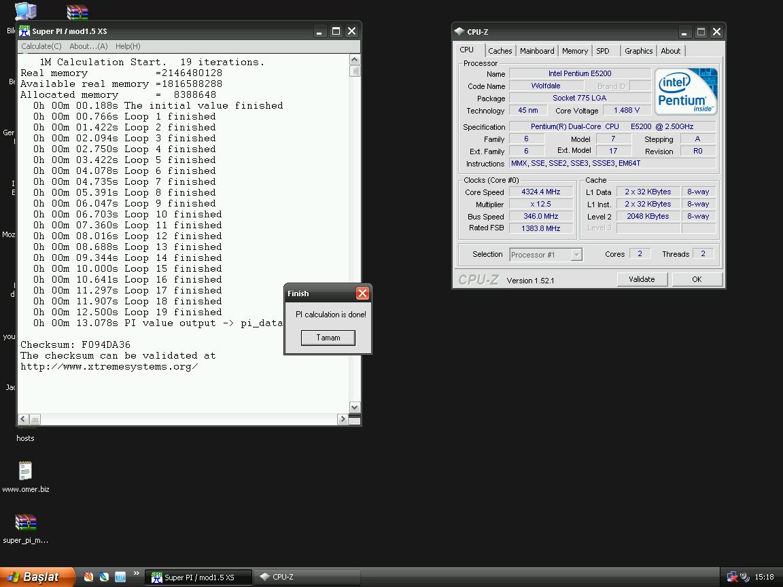
Task: Open the About...(A) menu in Super PI
Action: pyautogui.click(x=88, y=46)
